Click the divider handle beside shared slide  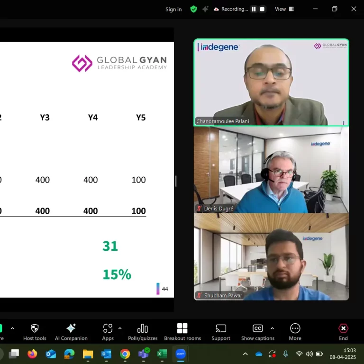click(176, 181)
